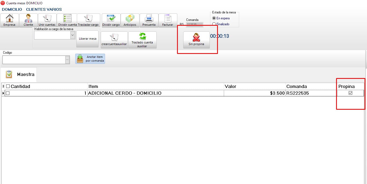The height and width of the screenshot is (184, 367).
Task: Click Traslado cuenta auxiliar button
Action: point(142,40)
